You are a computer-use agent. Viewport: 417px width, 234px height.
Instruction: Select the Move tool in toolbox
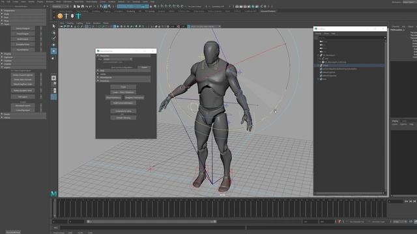pos(53,45)
